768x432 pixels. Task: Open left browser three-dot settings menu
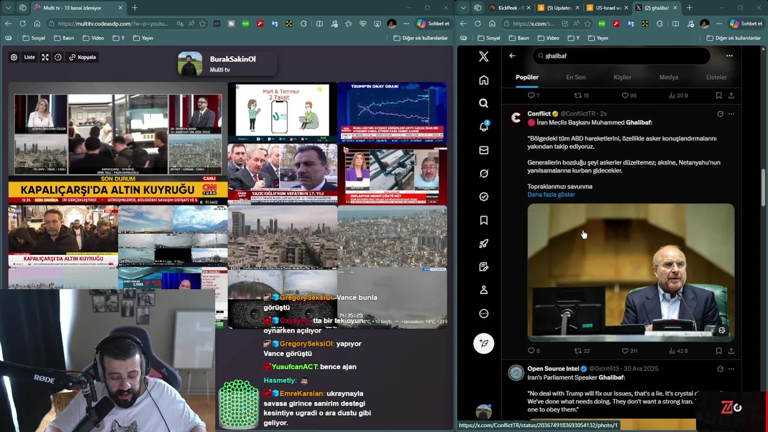pos(406,23)
